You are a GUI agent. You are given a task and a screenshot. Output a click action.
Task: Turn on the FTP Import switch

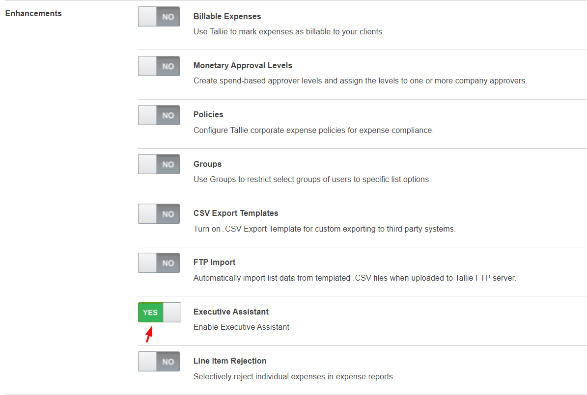point(159,263)
